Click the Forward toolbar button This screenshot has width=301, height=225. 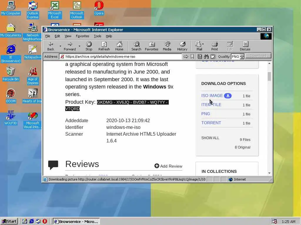tap(70, 46)
